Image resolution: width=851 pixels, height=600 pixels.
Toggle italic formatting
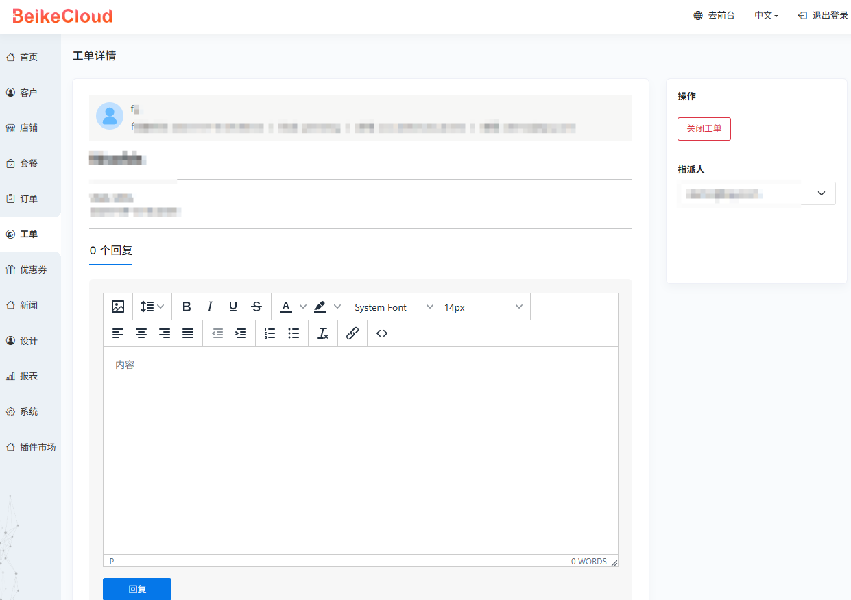210,307
